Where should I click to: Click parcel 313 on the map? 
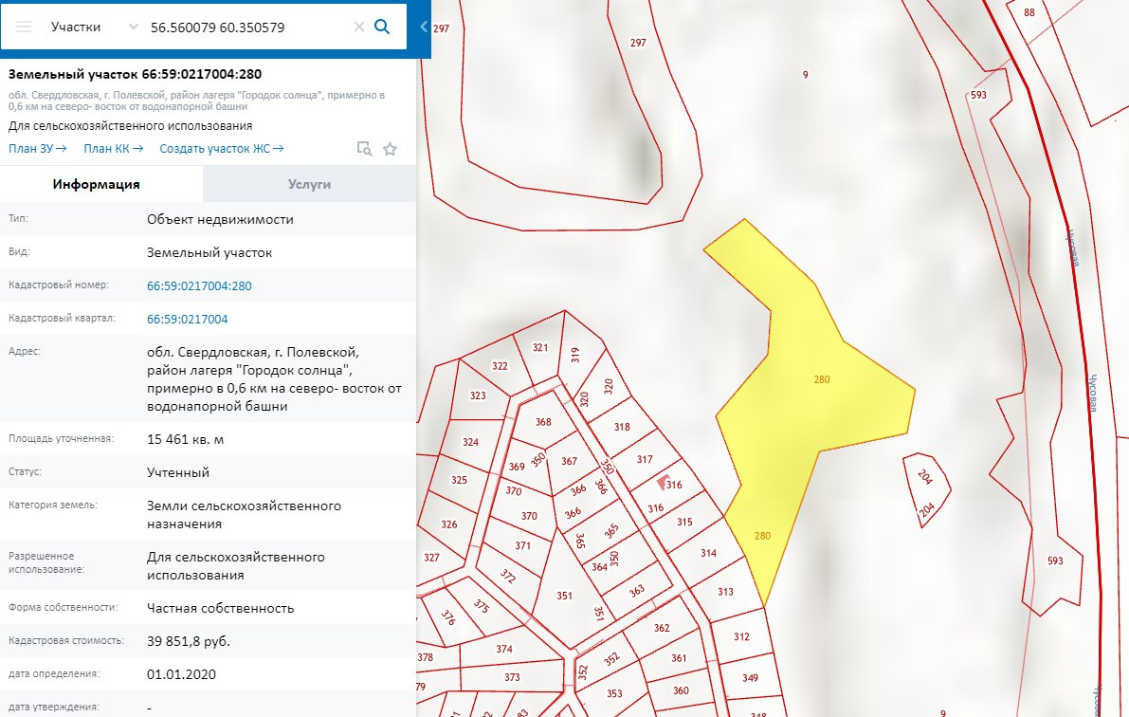pyautogui.click(x=725, y=591)
